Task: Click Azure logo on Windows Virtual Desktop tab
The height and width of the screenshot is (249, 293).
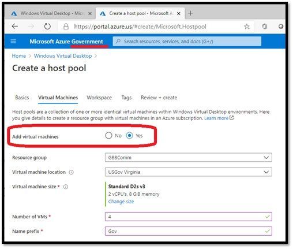Action: pos(14,13)
